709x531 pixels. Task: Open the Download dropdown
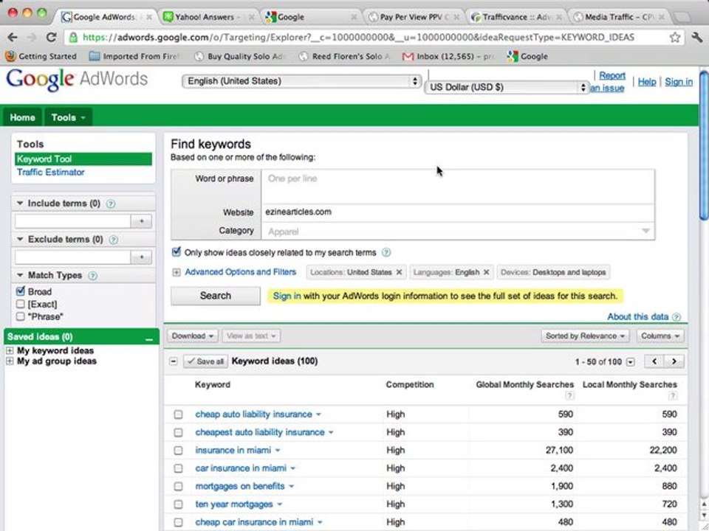point(193,336)
